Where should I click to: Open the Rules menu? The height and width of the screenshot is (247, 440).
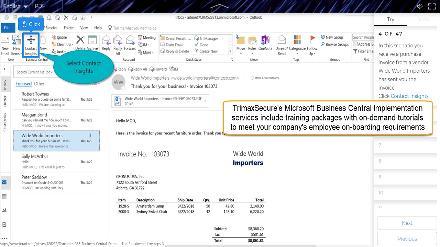click(252, 45)
